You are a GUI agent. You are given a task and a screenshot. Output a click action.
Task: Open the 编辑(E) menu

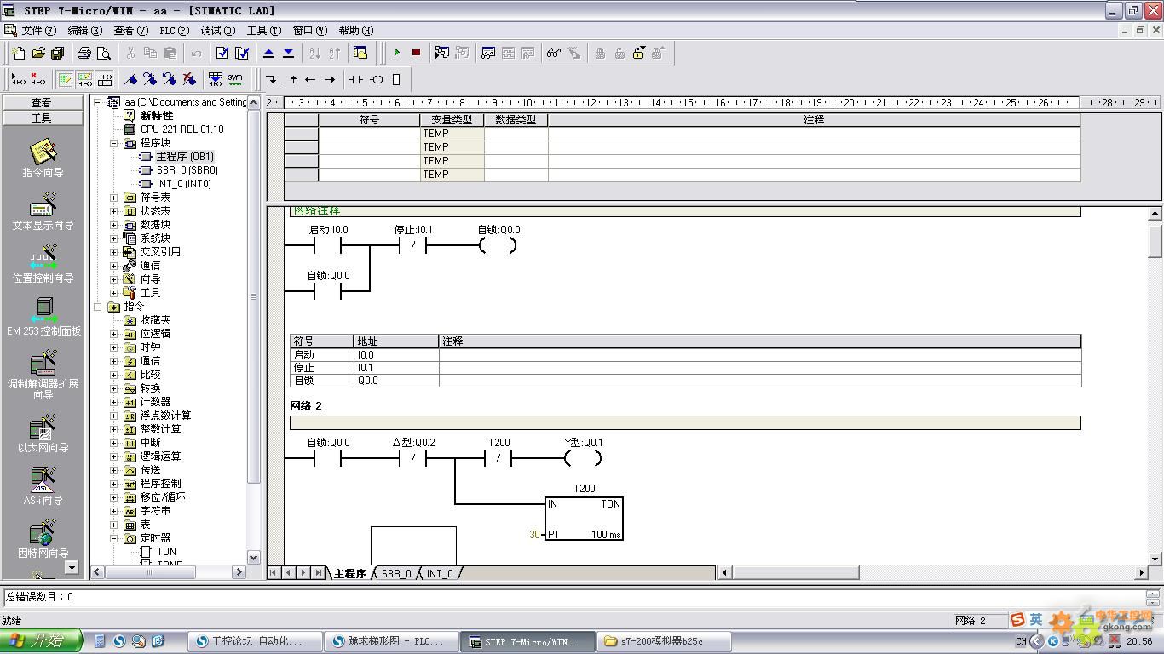click(84, 31)
